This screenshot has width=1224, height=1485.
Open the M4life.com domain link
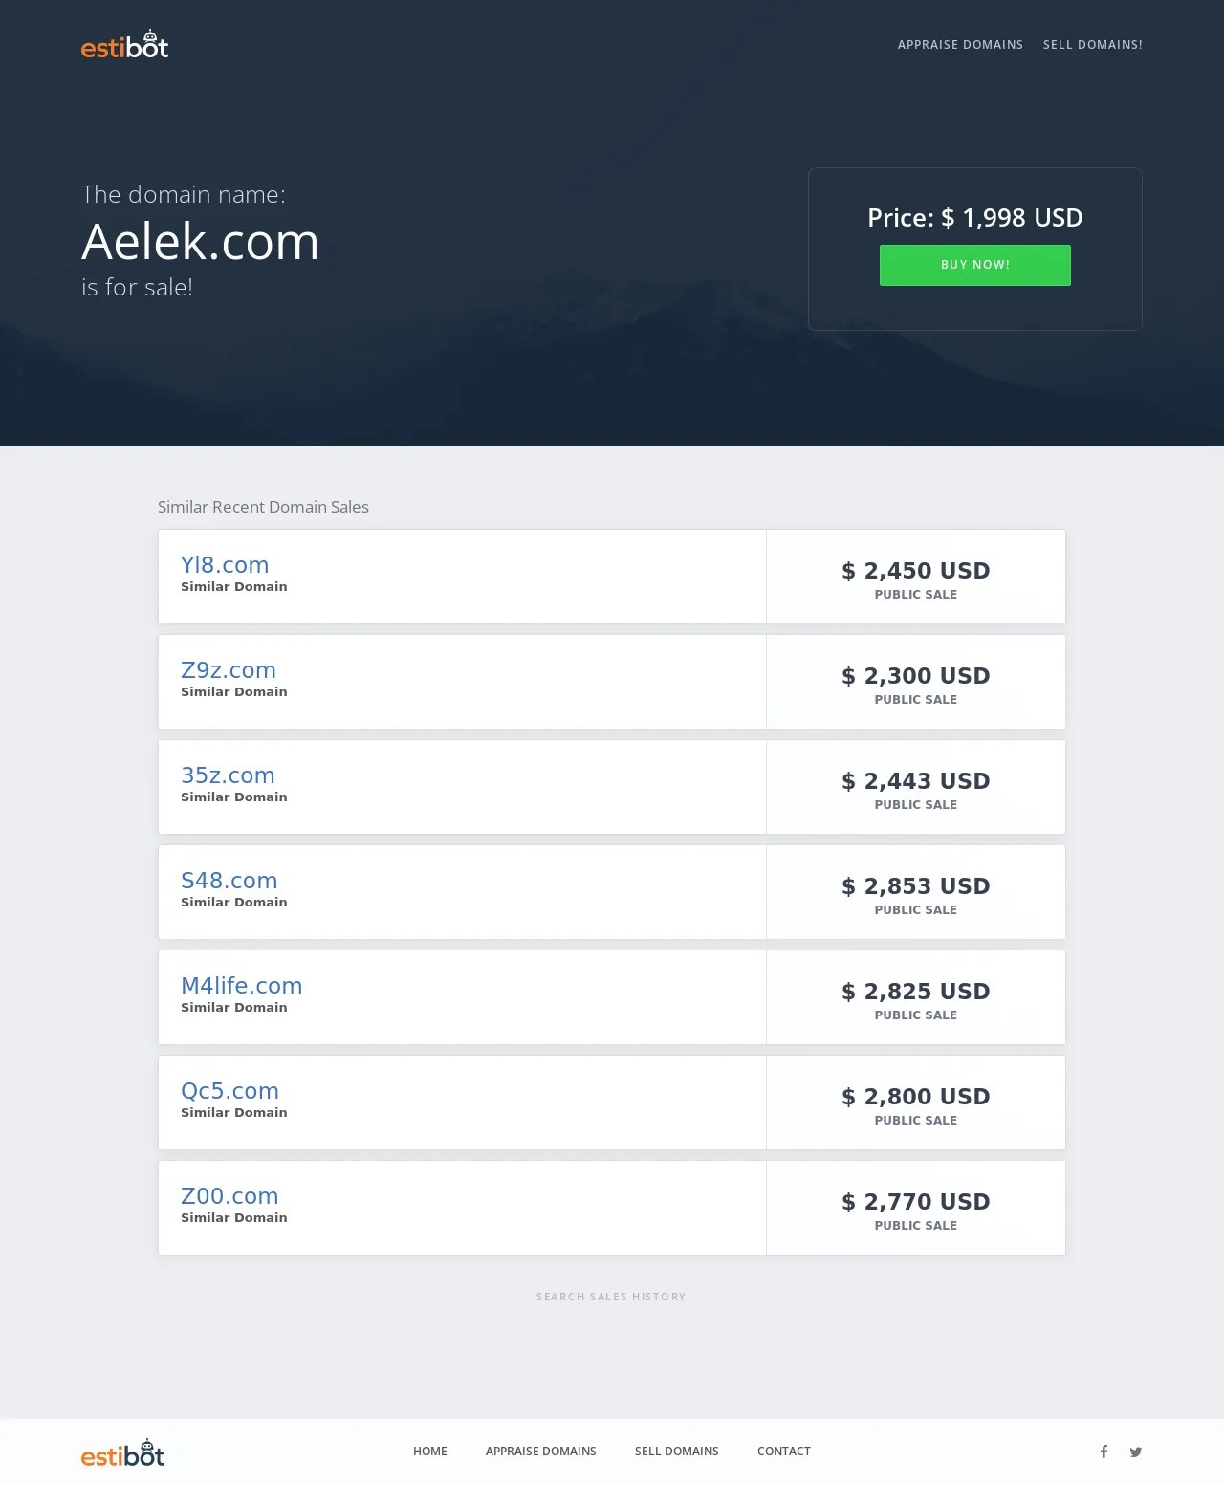click(x=242, y=986)
